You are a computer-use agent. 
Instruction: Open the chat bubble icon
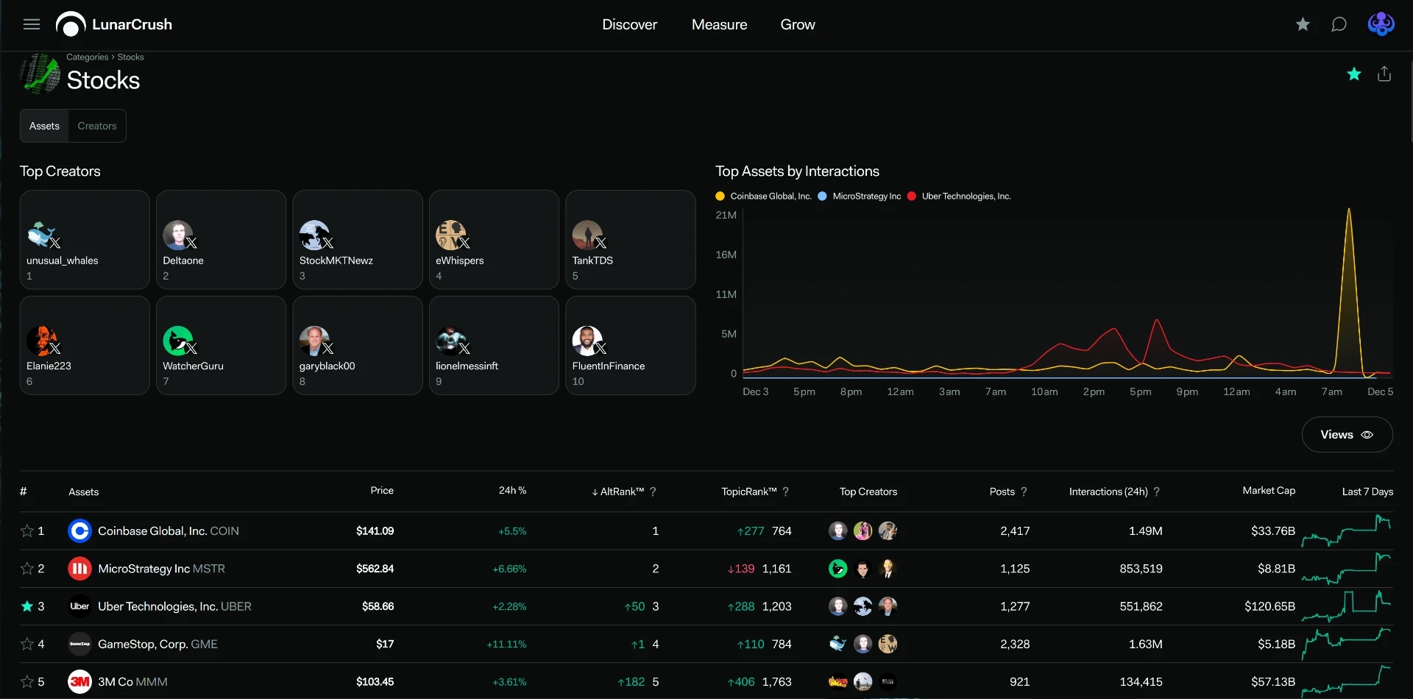(1339, 24)
